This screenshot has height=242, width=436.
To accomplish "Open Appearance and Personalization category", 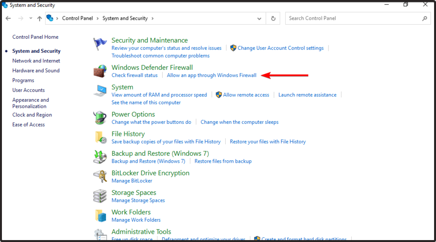I will click(x=31, y=103).
